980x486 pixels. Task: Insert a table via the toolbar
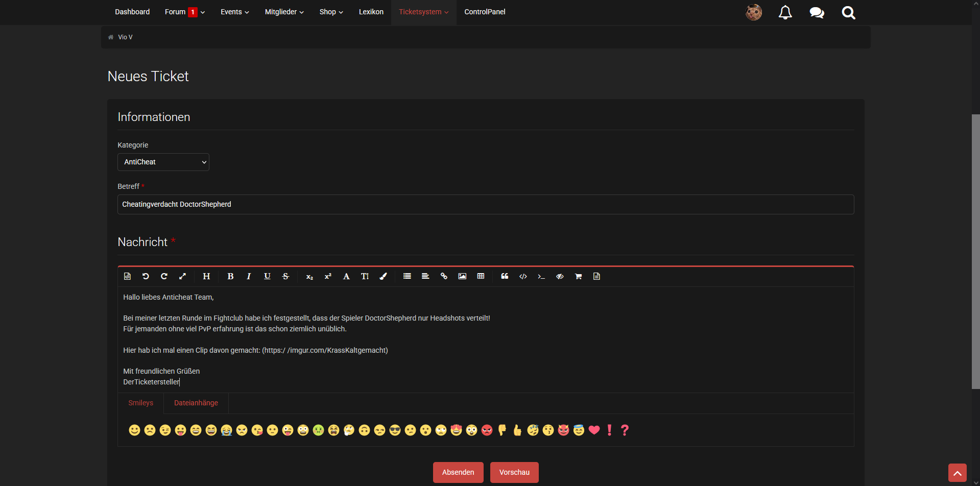click(x=481, y=276)
